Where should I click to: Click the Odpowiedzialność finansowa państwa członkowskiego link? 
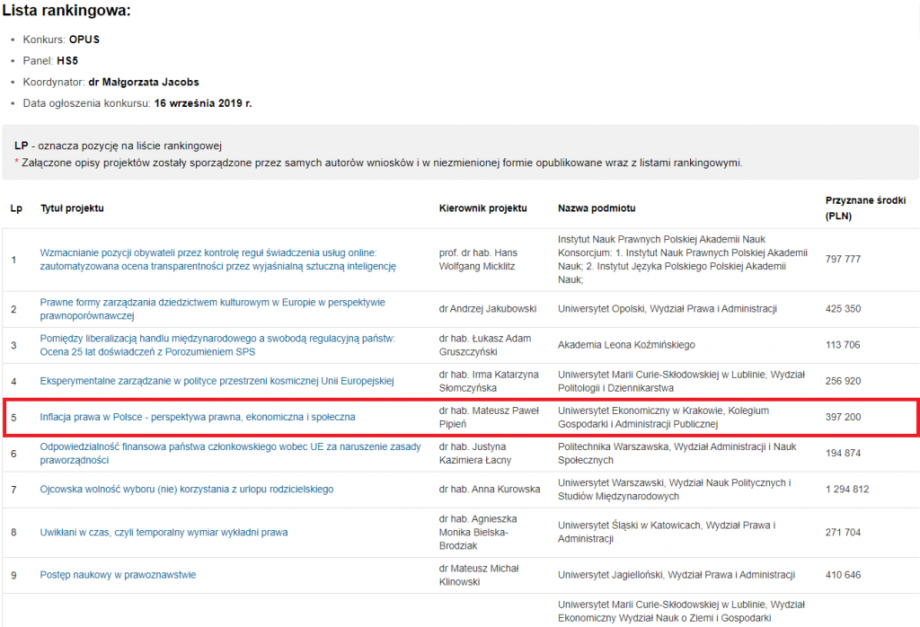pyautogui.click(x=223, y=453)
